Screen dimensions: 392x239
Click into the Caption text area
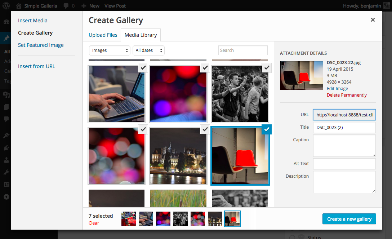[x=344, y=146]
